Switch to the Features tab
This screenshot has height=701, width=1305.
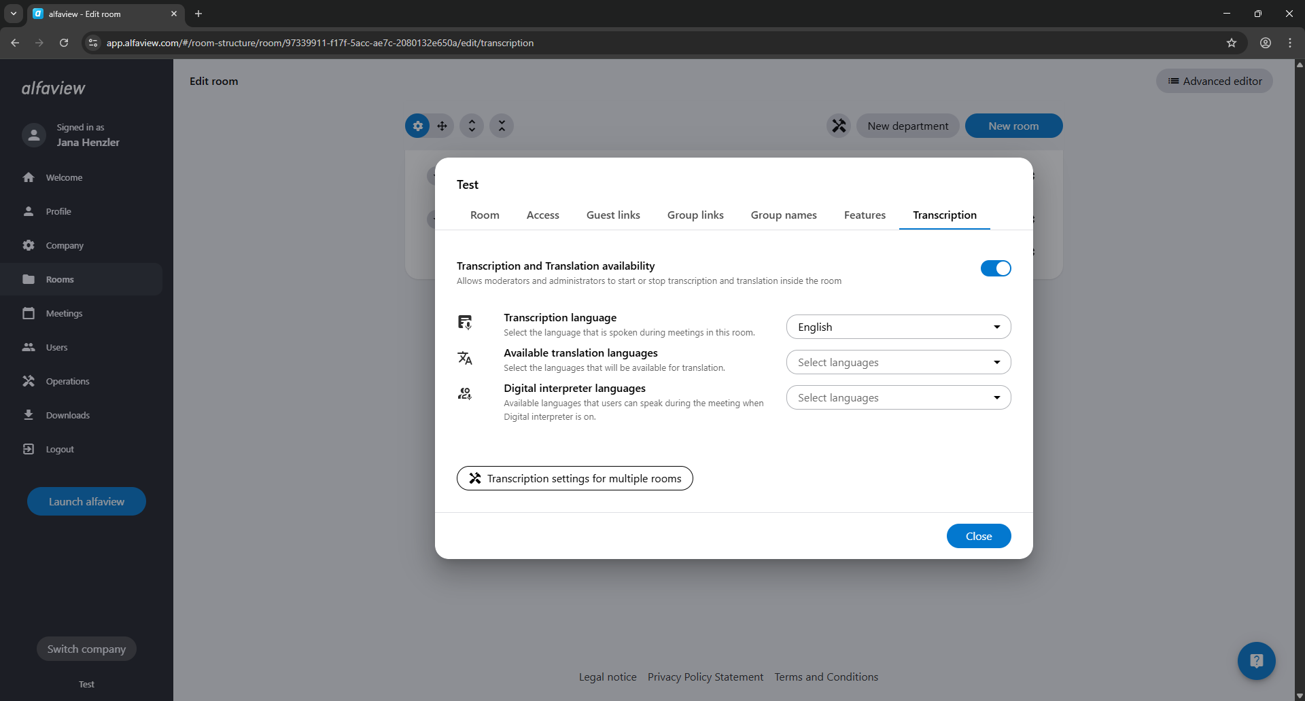(x=865, y=215)
